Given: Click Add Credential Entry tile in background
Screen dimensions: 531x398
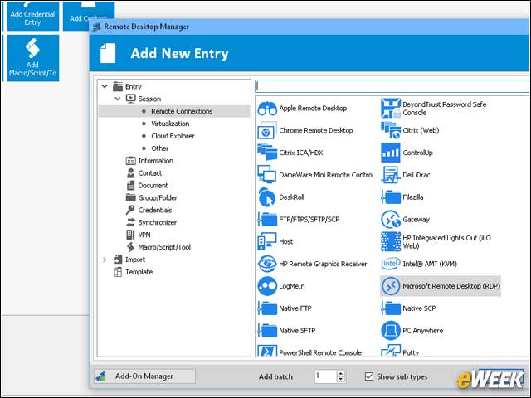Looking at the screenshot, I should 33,16.
